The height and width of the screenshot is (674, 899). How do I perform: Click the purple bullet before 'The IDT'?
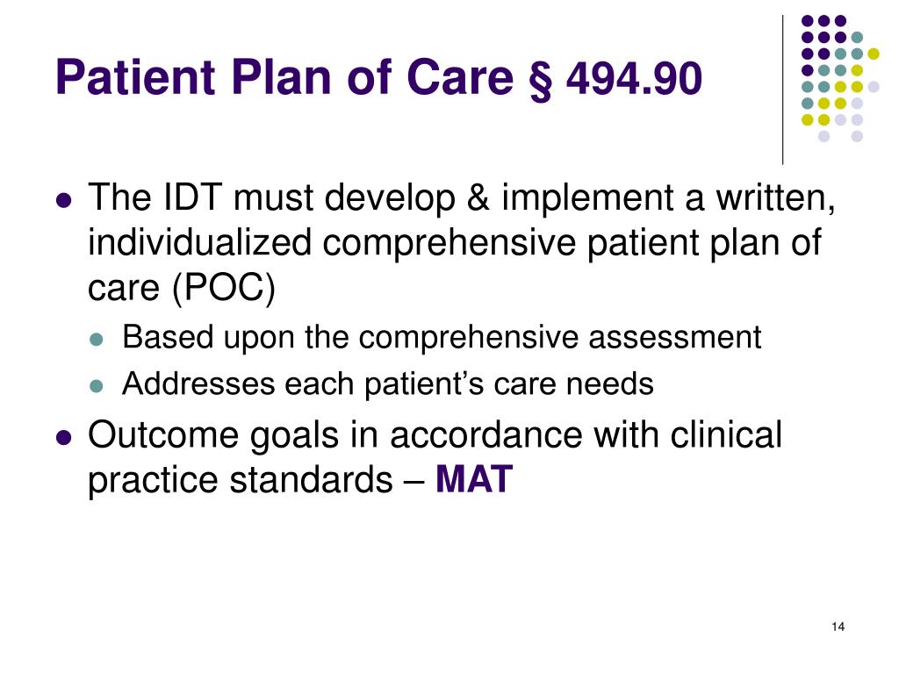coord(64,201)
